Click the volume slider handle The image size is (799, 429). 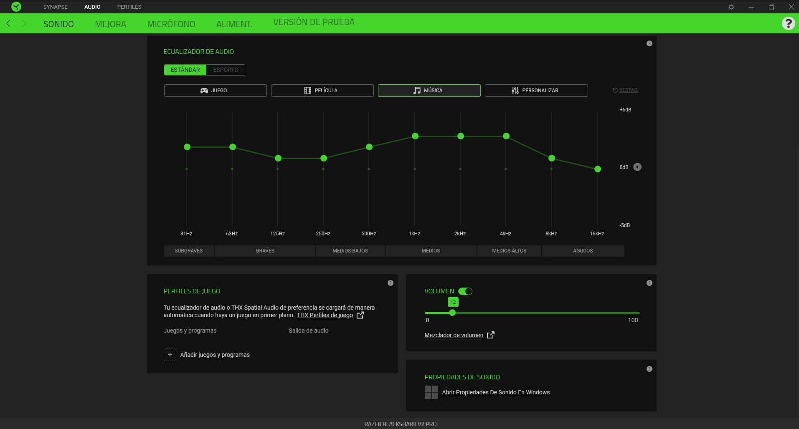452,313
